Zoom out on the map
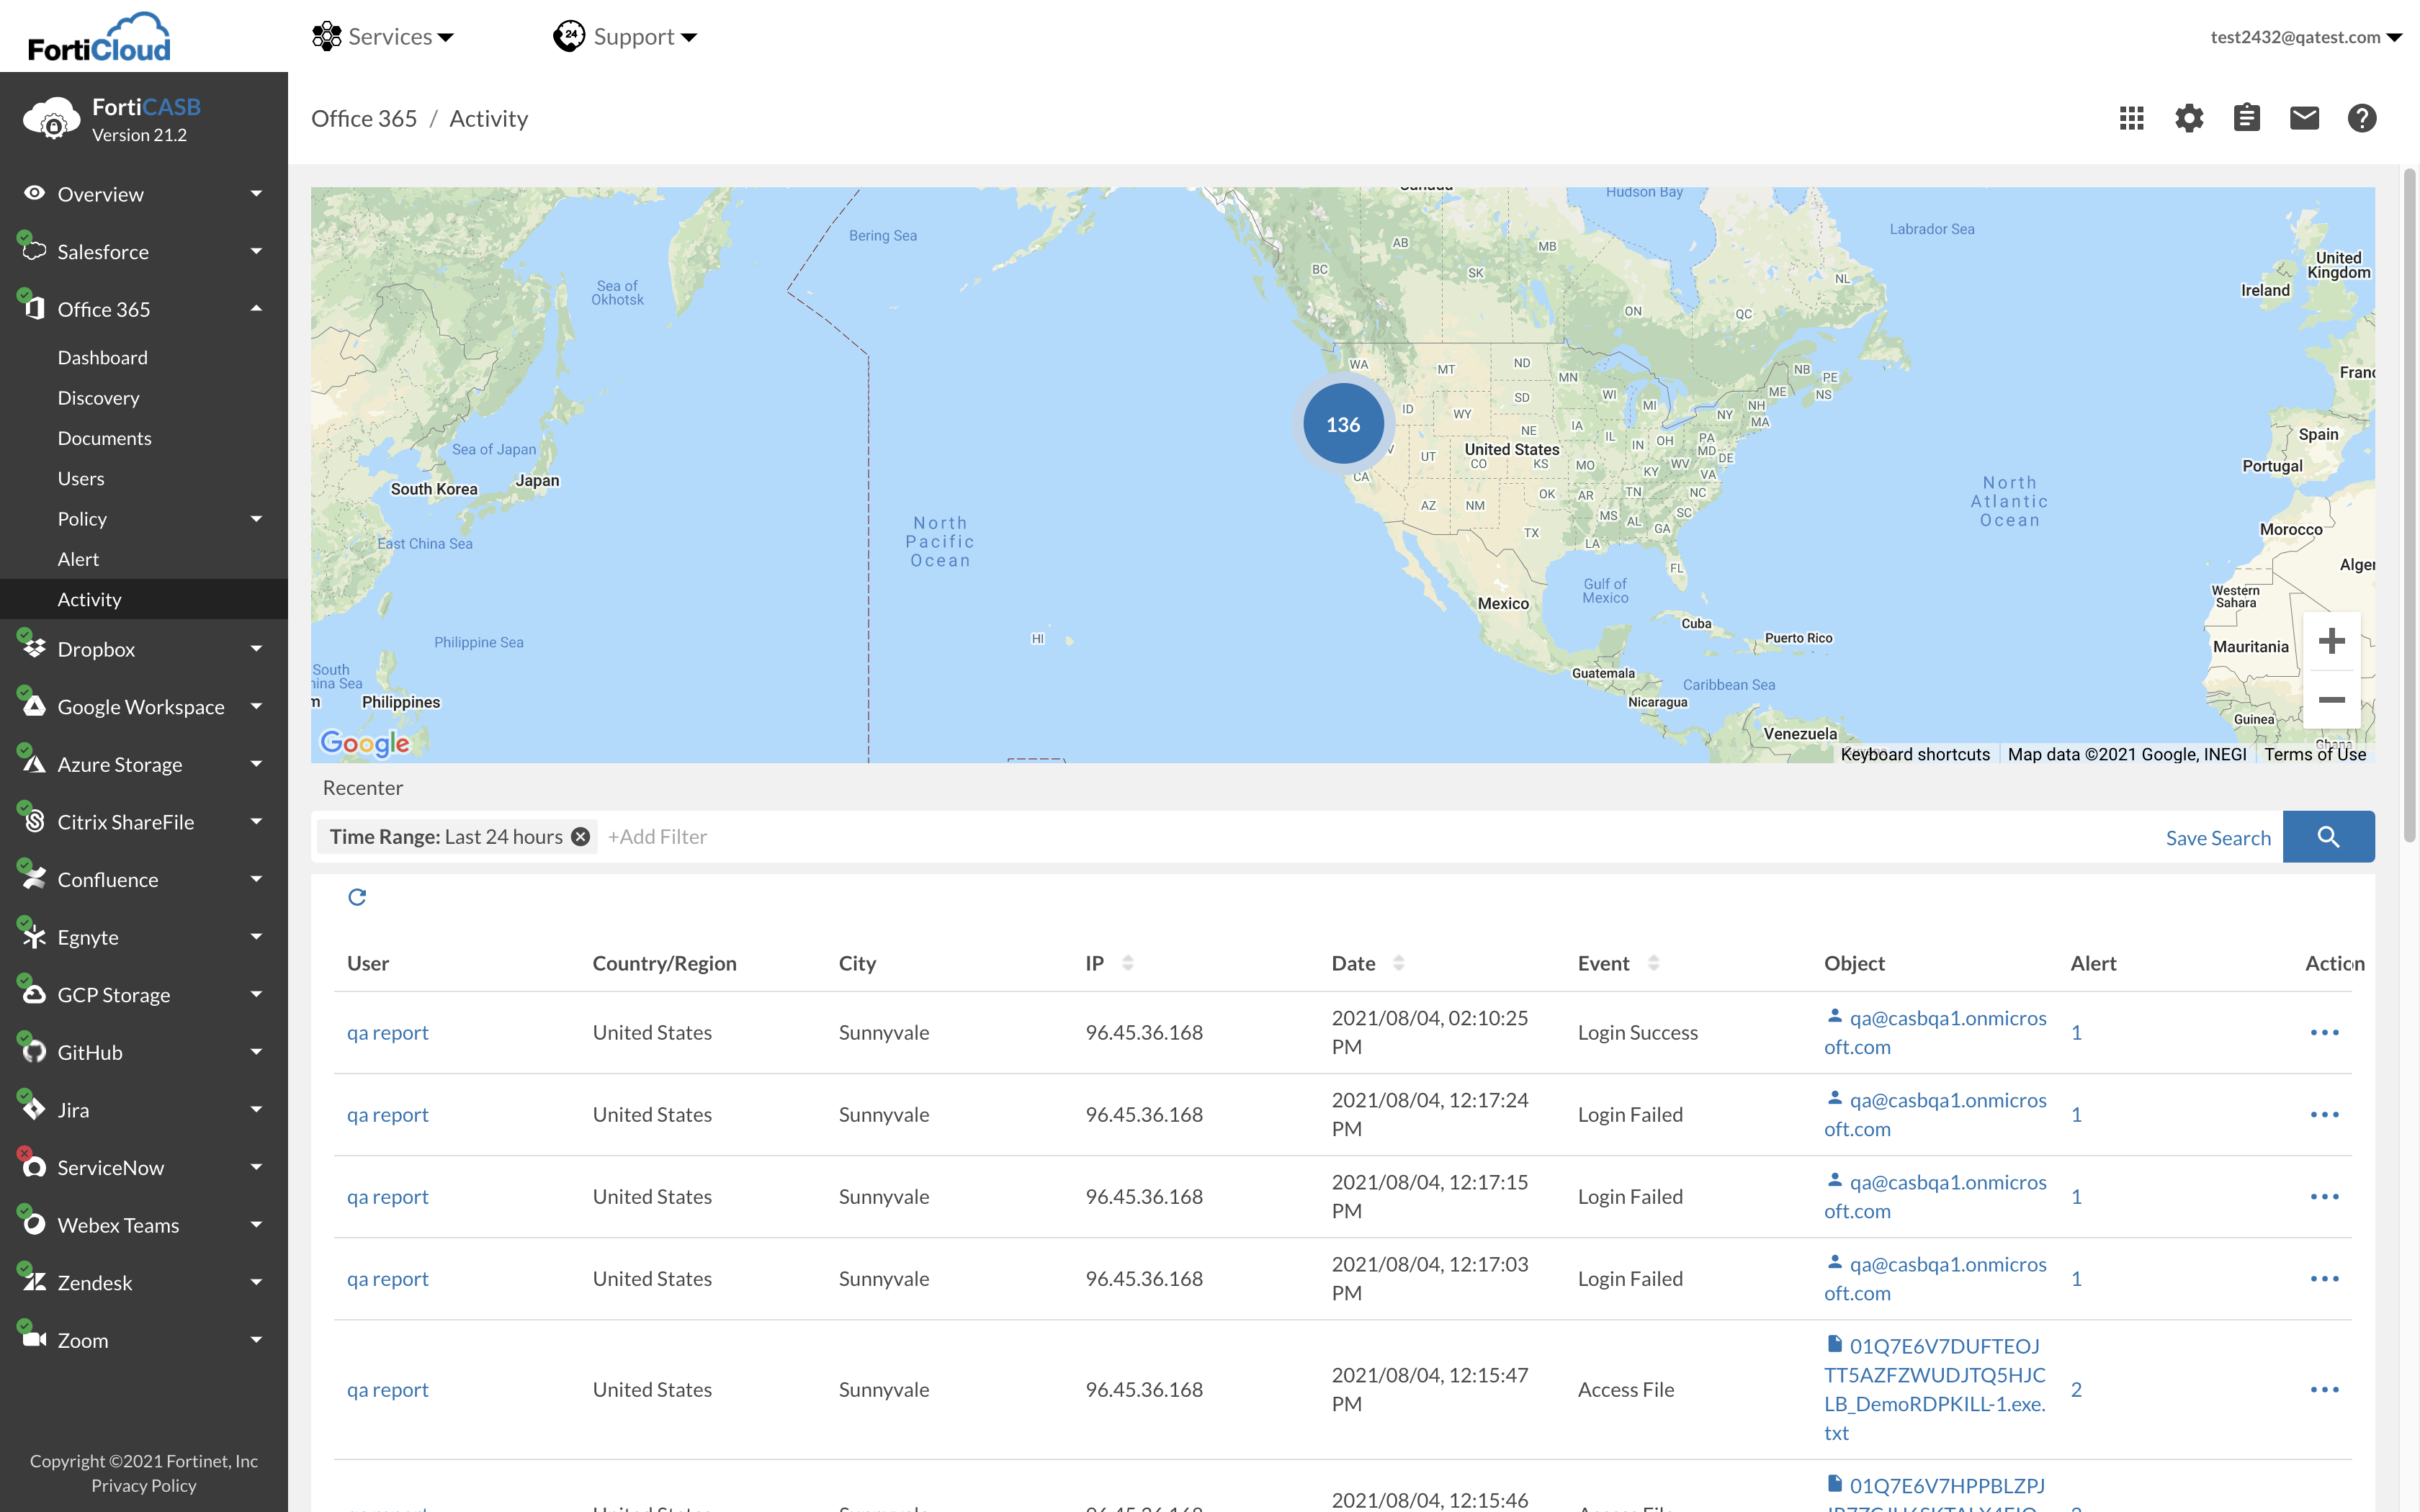Viewport: 2420px width, 1512px height. [2331, 700]
